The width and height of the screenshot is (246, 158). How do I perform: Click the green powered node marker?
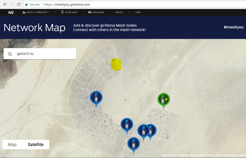pos(163,99)
